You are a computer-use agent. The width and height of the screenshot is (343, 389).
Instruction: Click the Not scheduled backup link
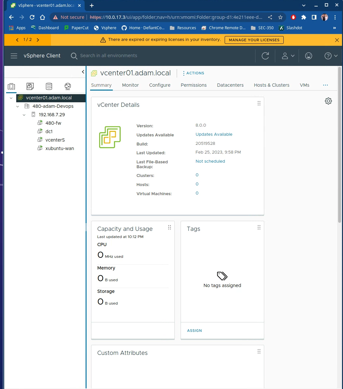[210, 161]
